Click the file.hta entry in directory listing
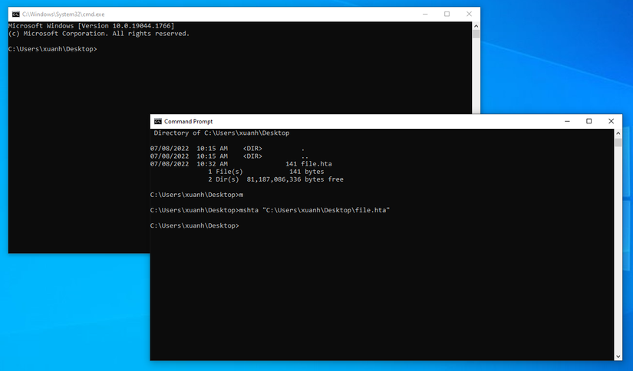 [316, 164]
